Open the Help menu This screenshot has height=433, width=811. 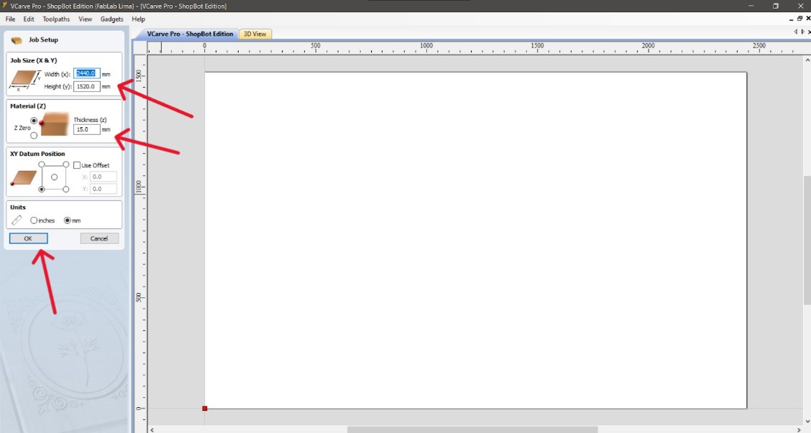(138, 19)
